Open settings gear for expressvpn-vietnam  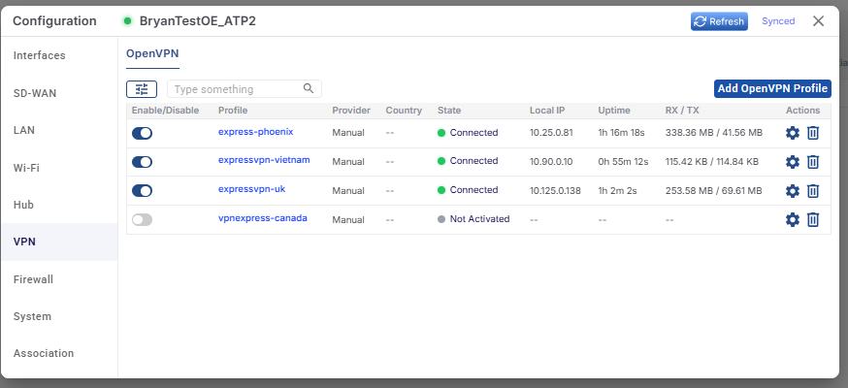[793, 162]
